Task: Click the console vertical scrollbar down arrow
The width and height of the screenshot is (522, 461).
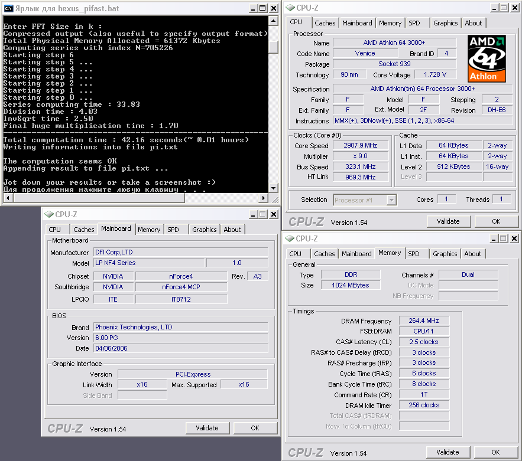Action: coord(273,188)
